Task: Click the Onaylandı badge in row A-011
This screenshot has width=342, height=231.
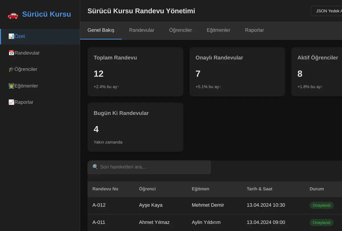Action: point(322,223)
